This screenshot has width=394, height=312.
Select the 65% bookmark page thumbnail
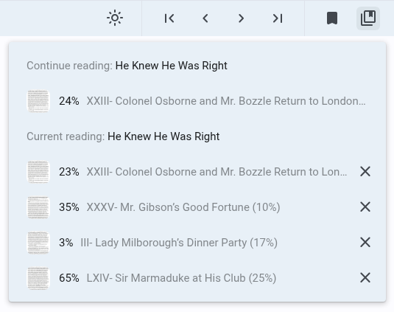point(38,278)
